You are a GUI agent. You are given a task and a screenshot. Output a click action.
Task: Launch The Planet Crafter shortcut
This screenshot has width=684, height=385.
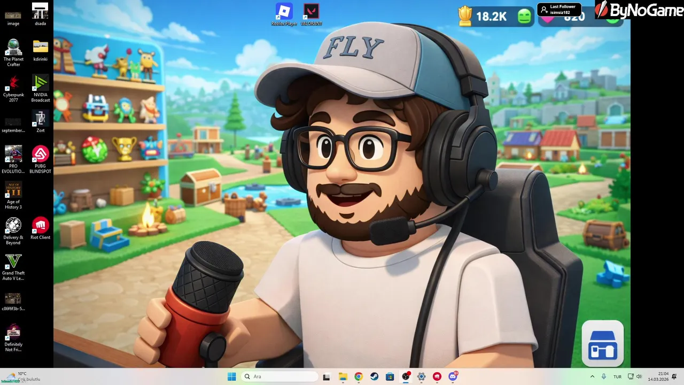[x=13, y=52]
